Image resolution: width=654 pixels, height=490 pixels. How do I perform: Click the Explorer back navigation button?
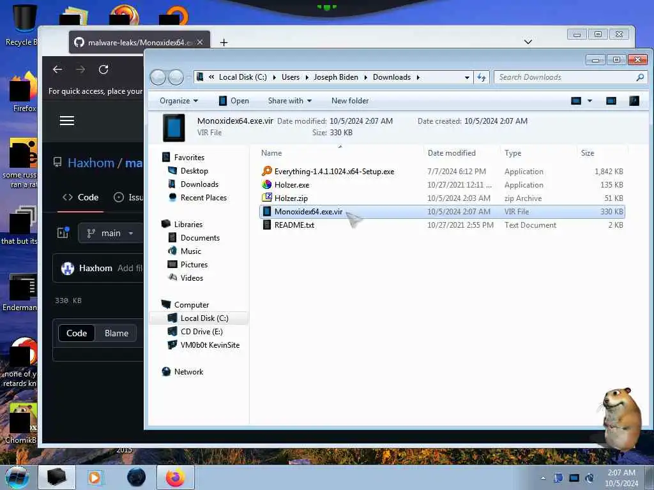tap(158, 77)
